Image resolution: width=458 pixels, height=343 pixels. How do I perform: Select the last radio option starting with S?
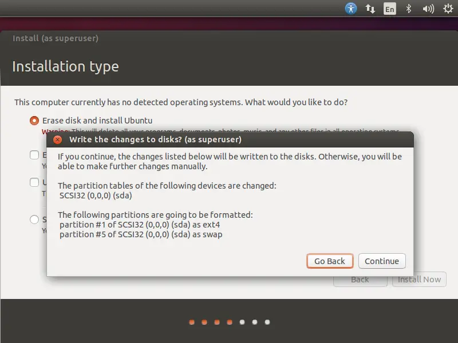(34, 220)
